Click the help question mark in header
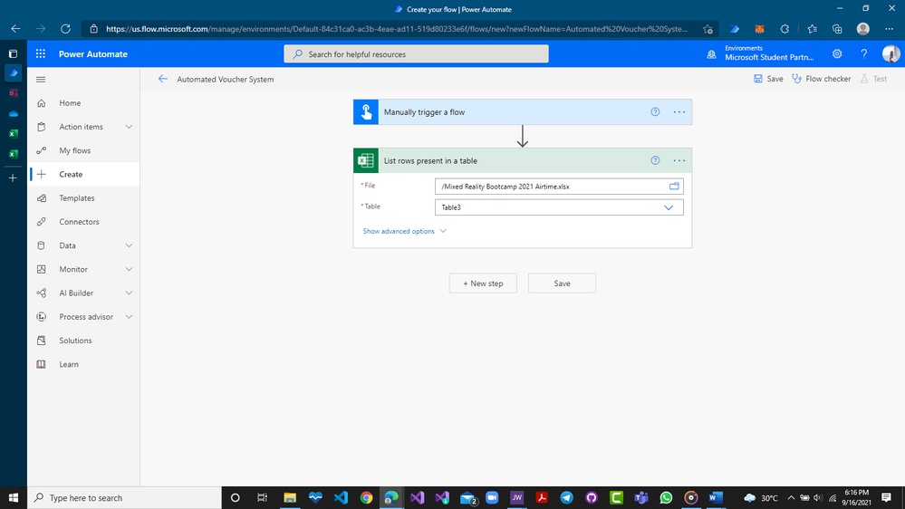This screenshot has width=905, height=509. 864,53
